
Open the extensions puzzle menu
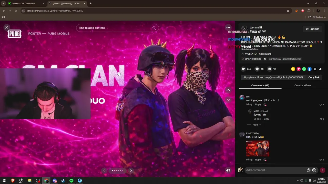point(309,11)
